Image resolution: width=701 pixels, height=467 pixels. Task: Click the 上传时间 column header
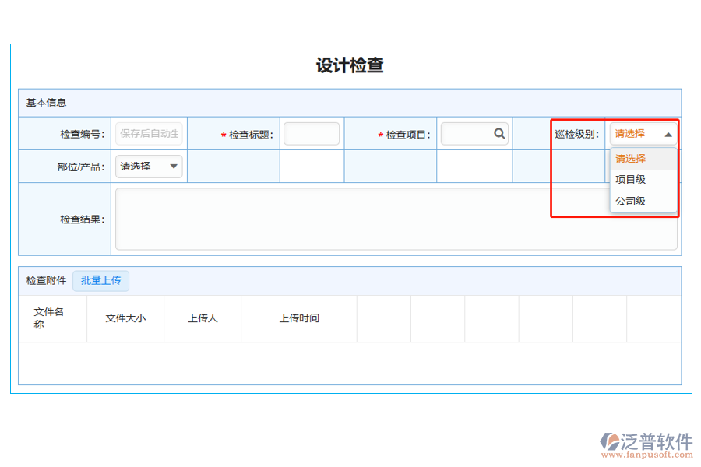click(x=300, y=318)
